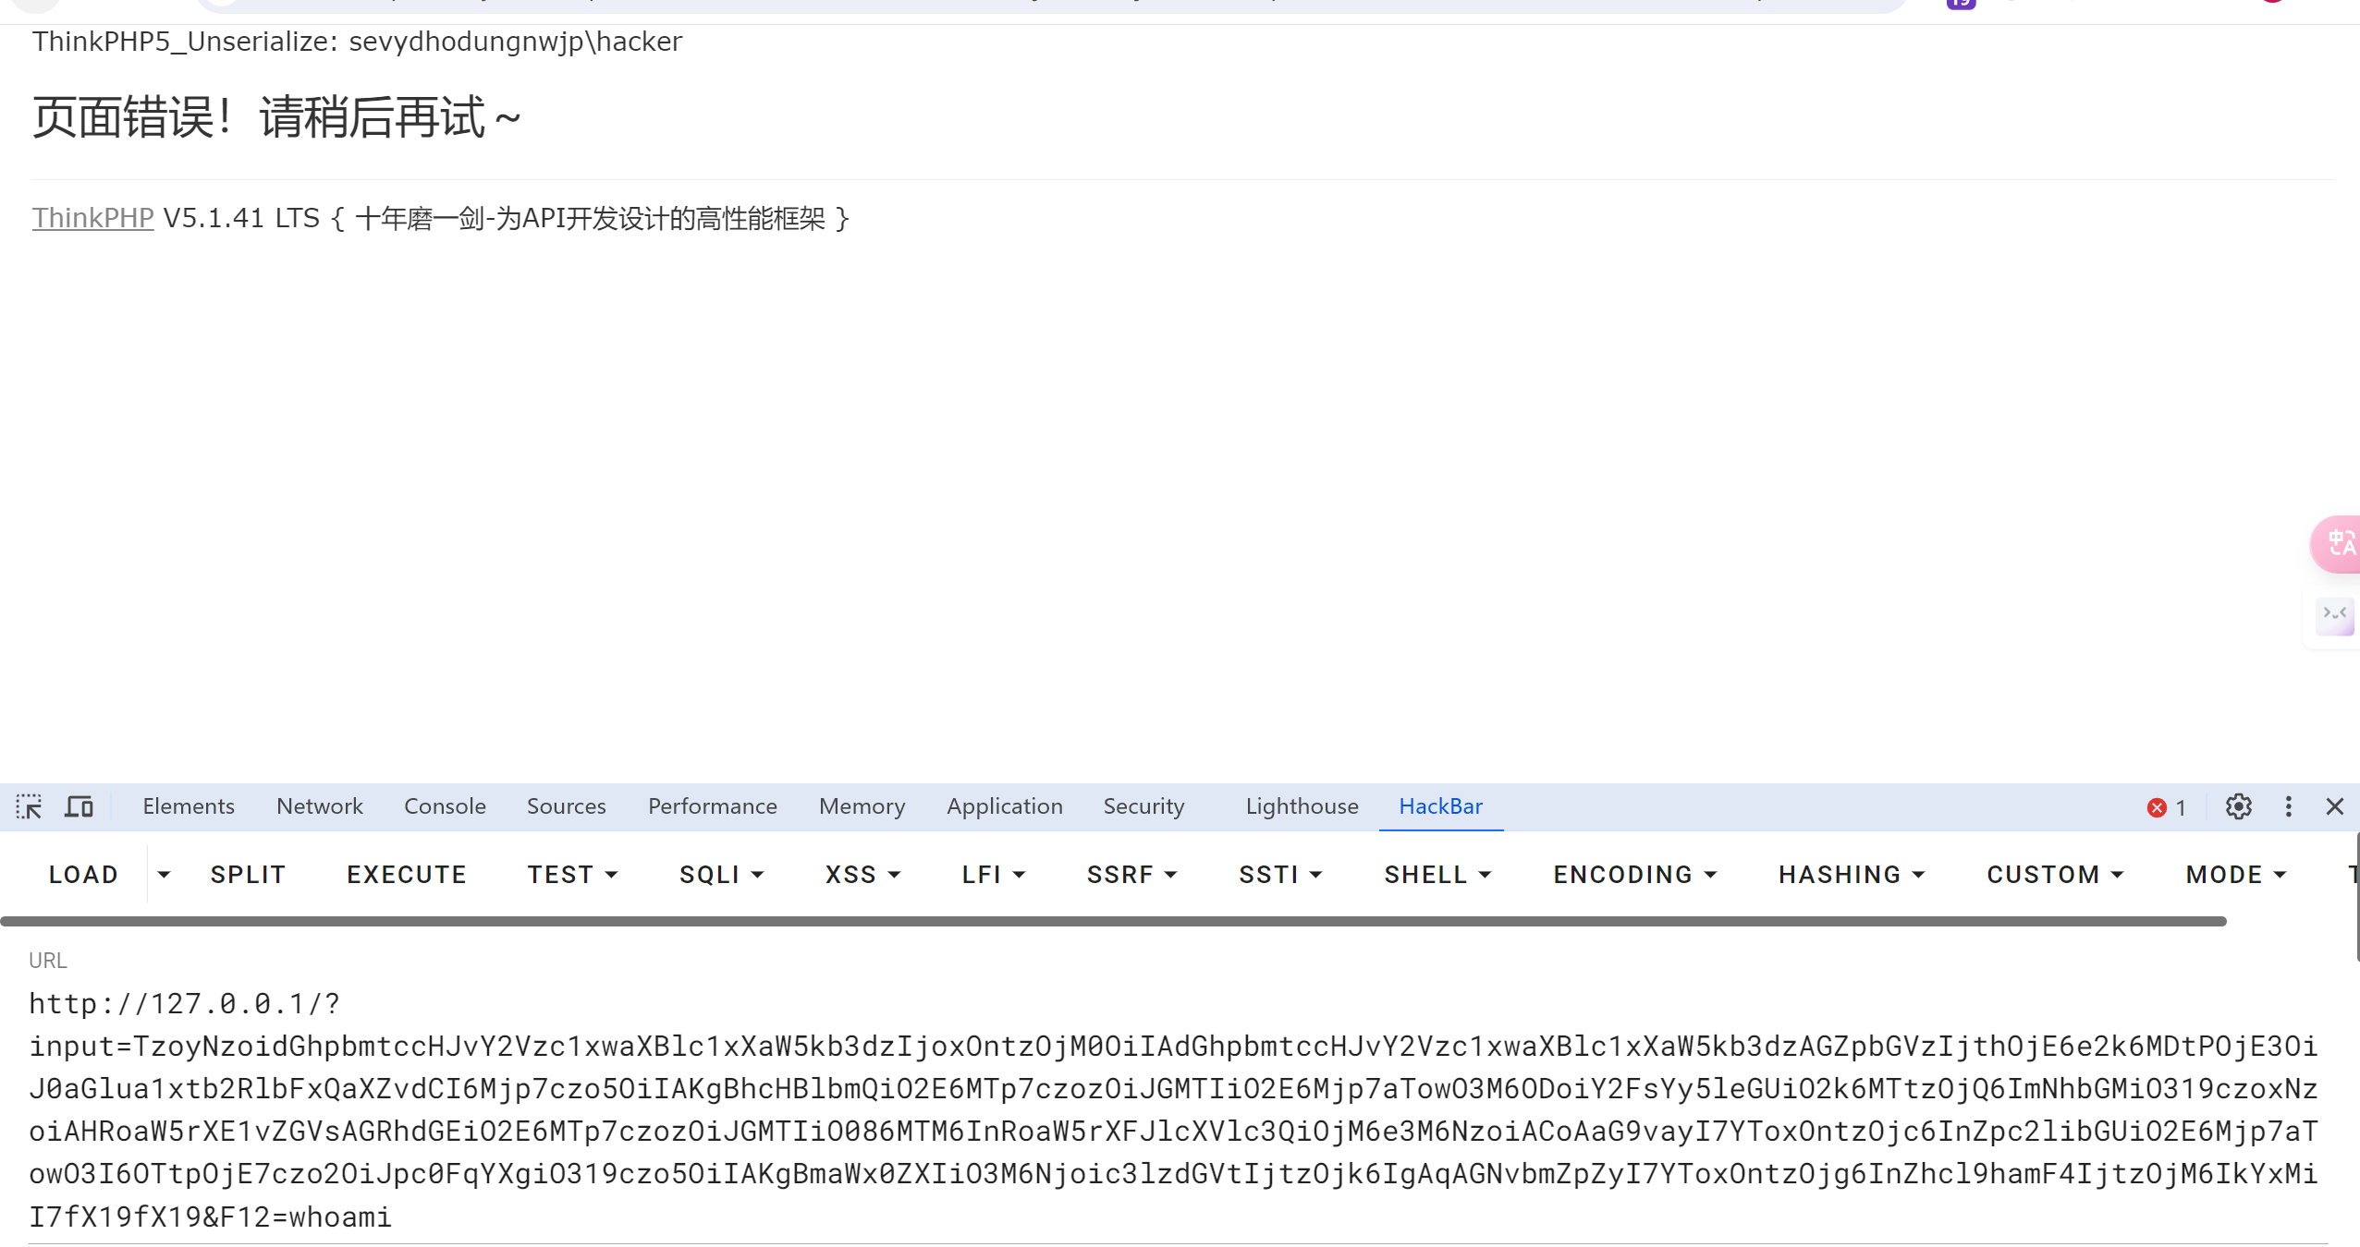
Task: Toggle the device toolbar icon
Action: (x=79, y=806)
